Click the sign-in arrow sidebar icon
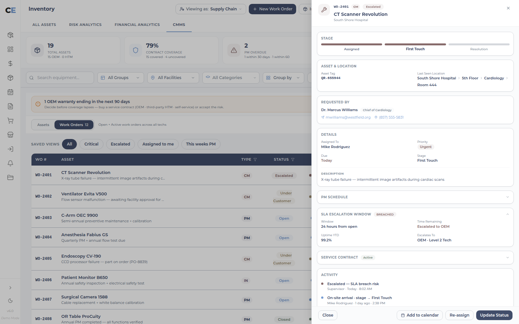The width and height of the screenshot is (519, 324). tap(10, 149)
